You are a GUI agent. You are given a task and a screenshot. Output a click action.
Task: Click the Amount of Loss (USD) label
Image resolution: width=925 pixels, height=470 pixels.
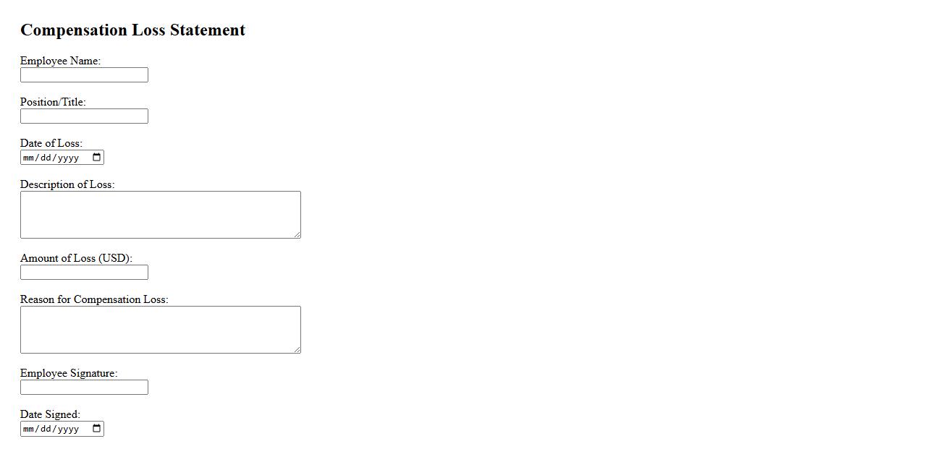pos(76,258)
